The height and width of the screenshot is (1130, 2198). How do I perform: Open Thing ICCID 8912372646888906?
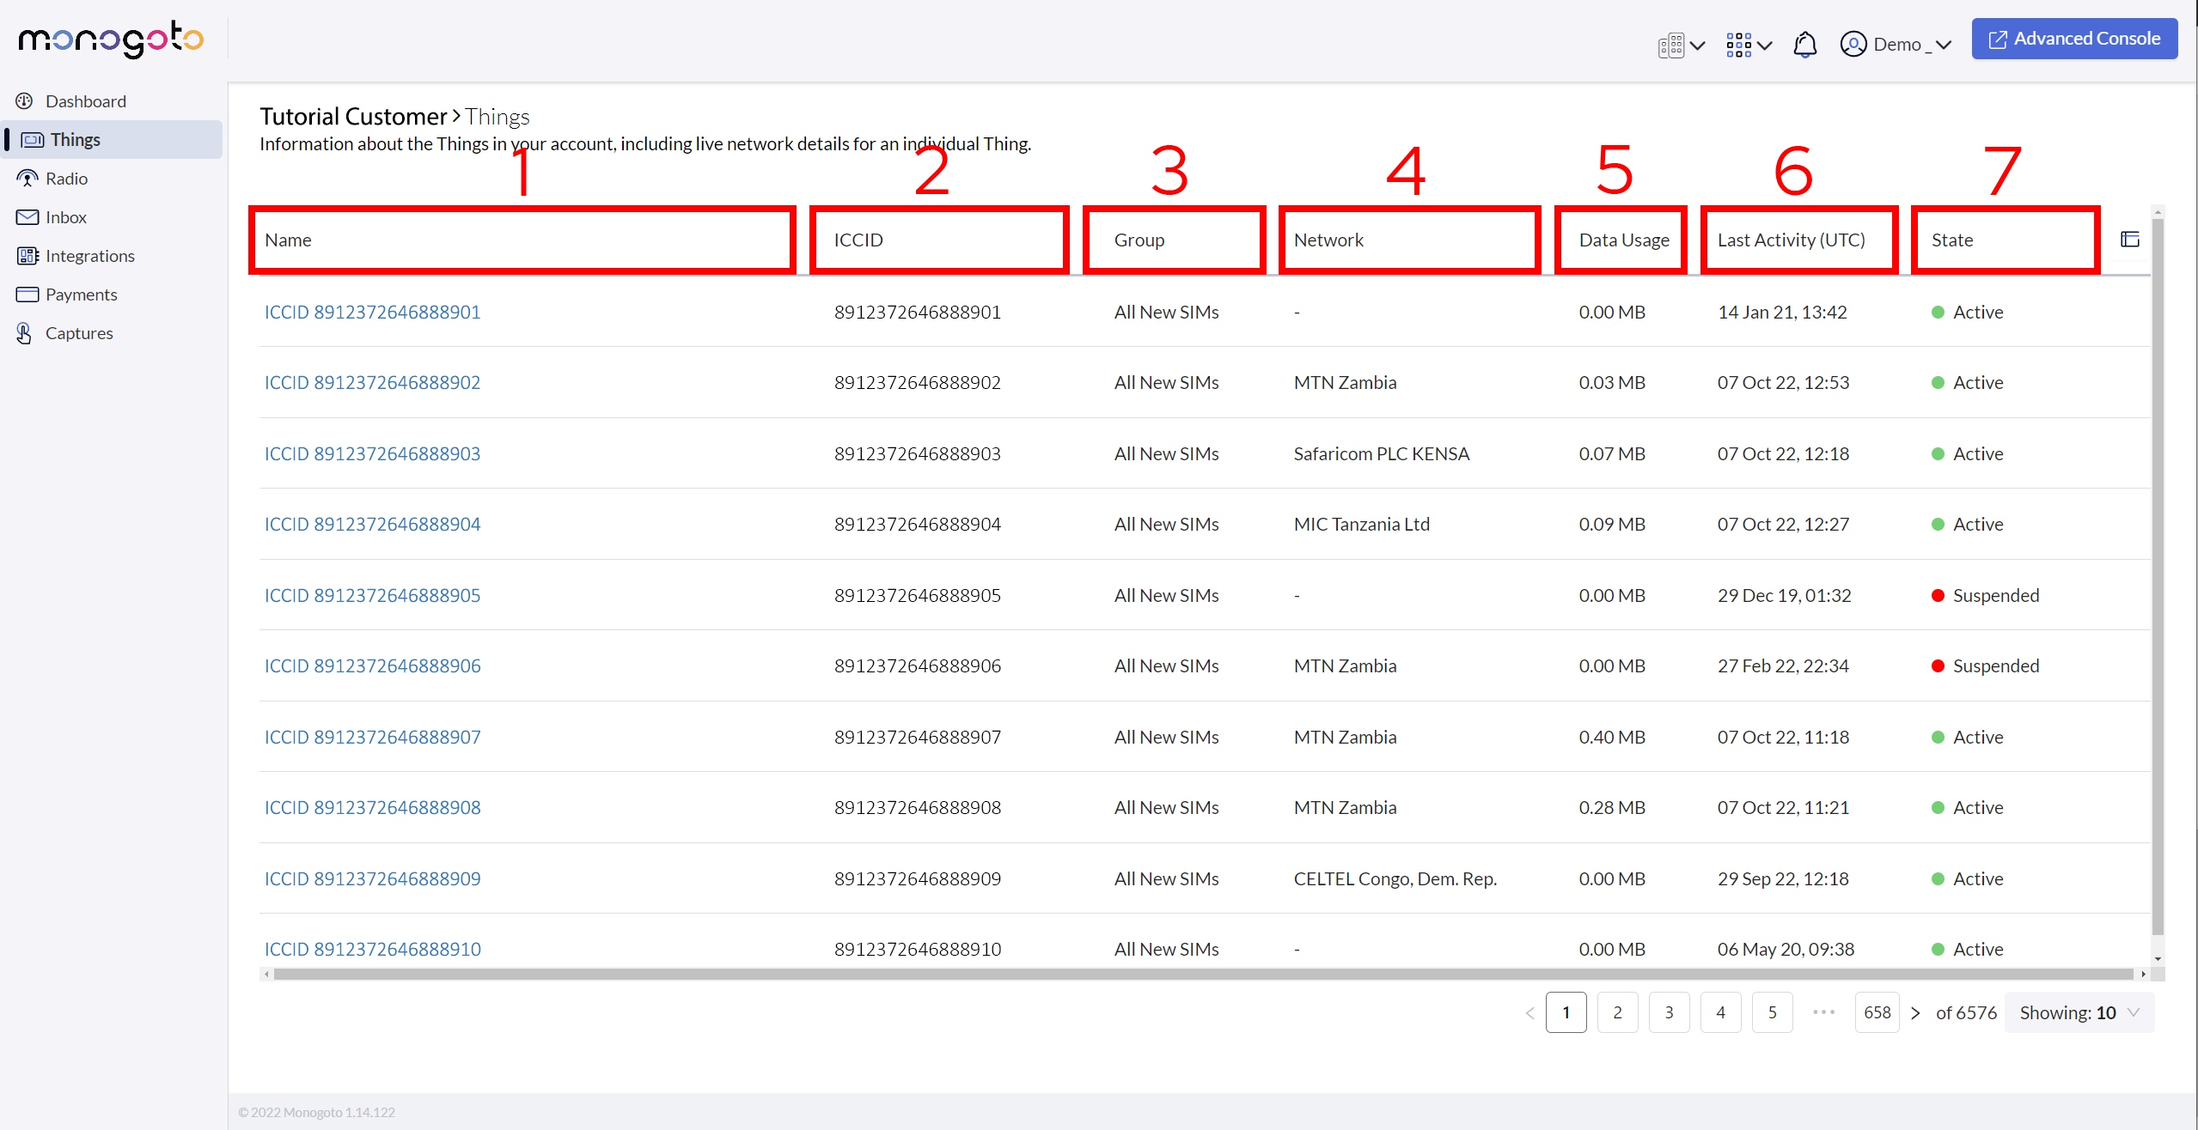(x=372, y=666)
